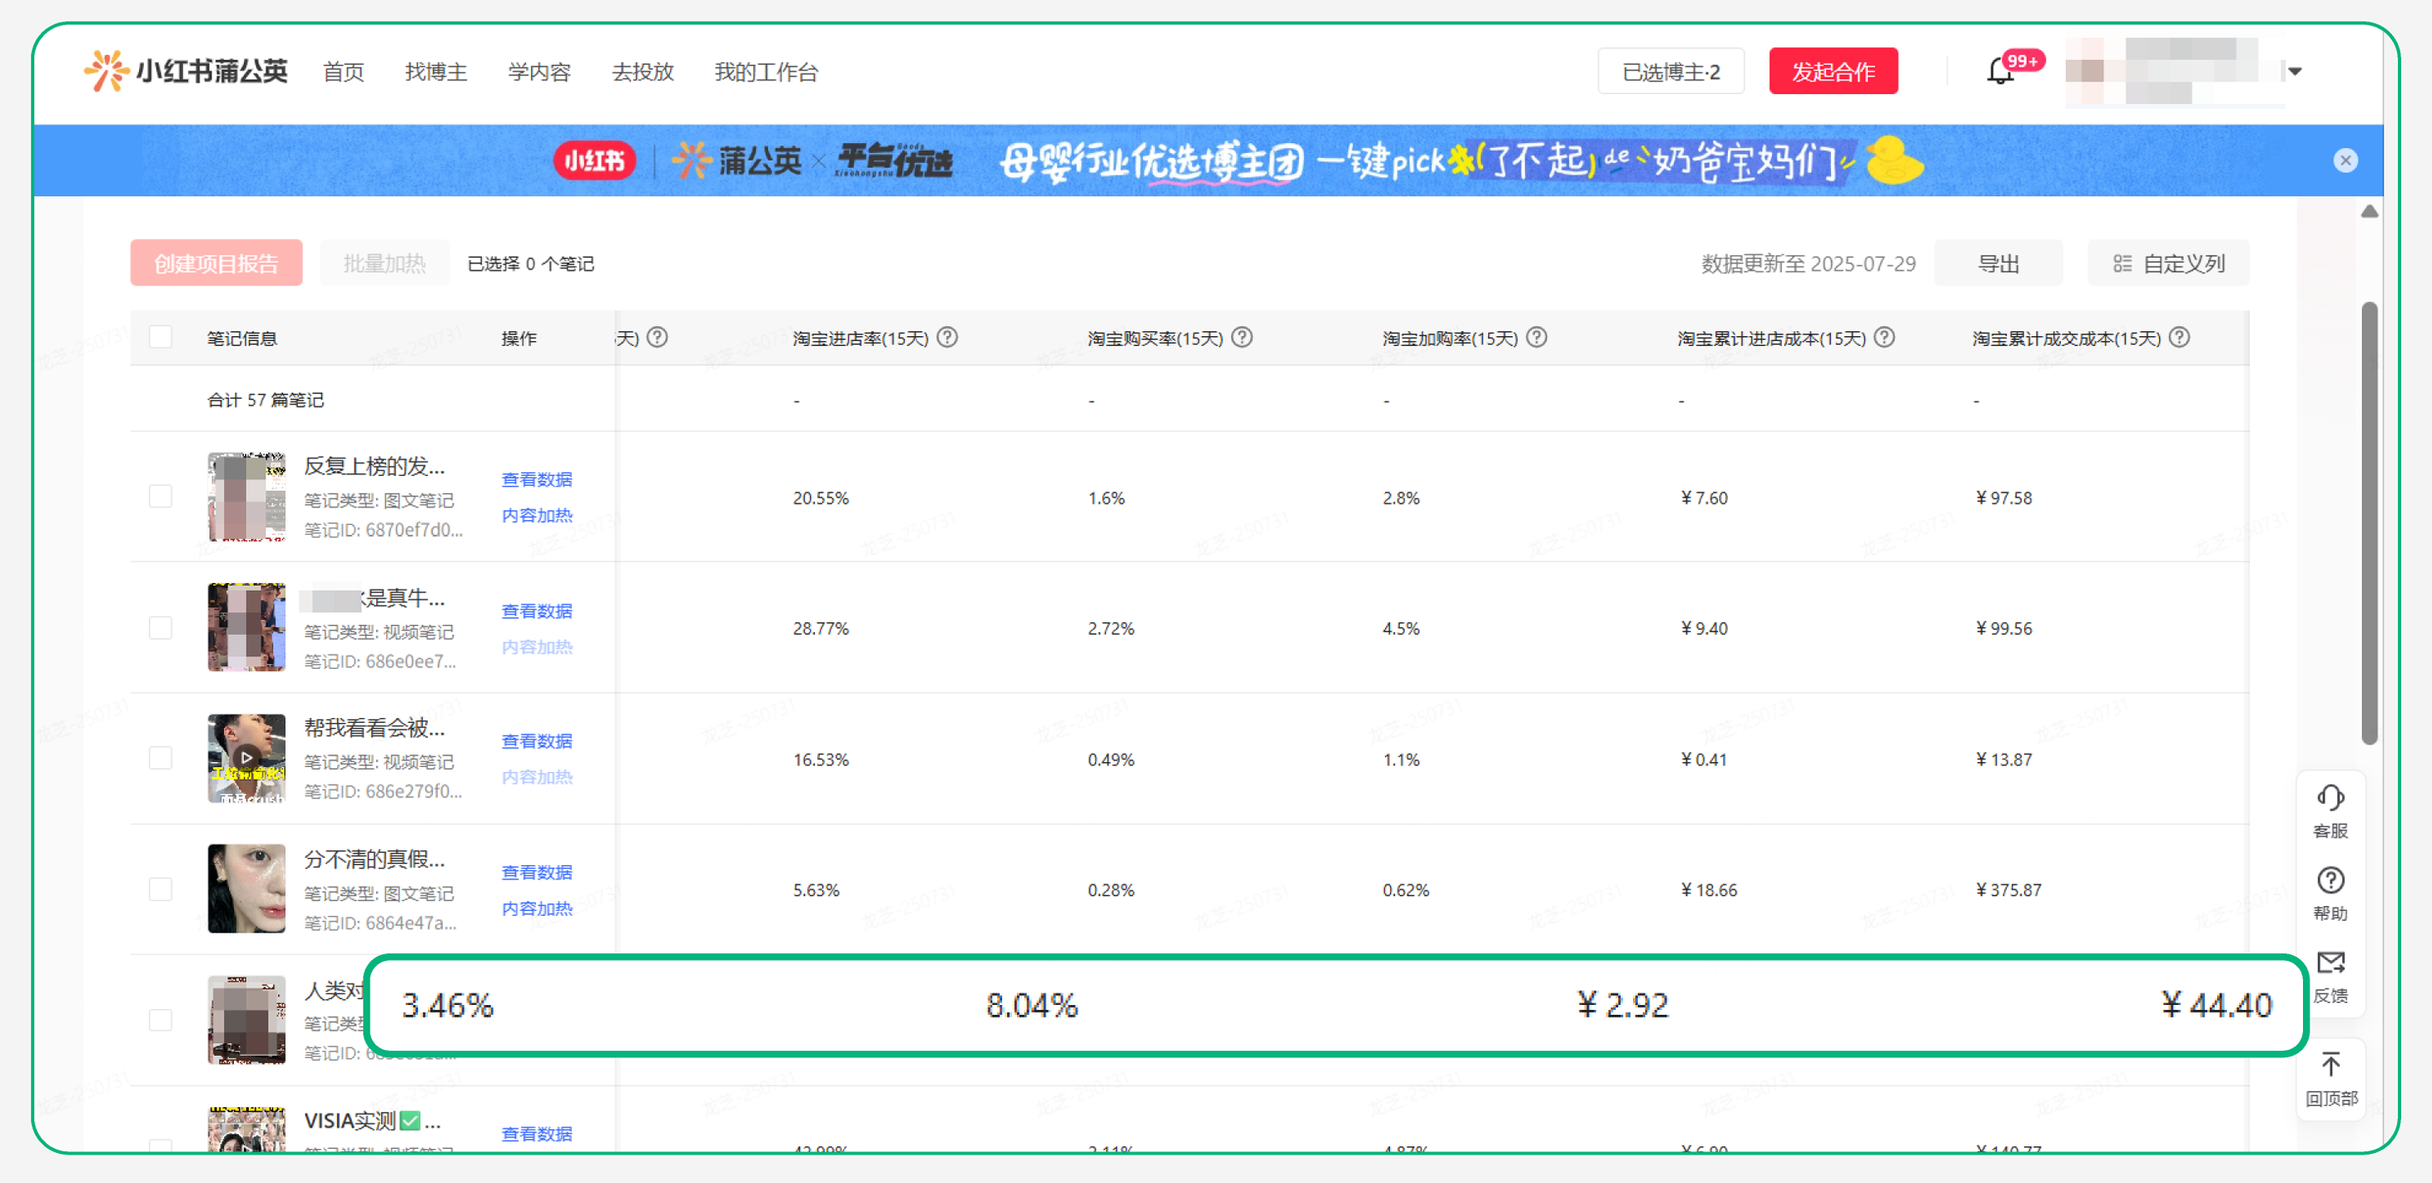Click the red 发起合作 button
2432x1183 pixels.
point(1834,72)
